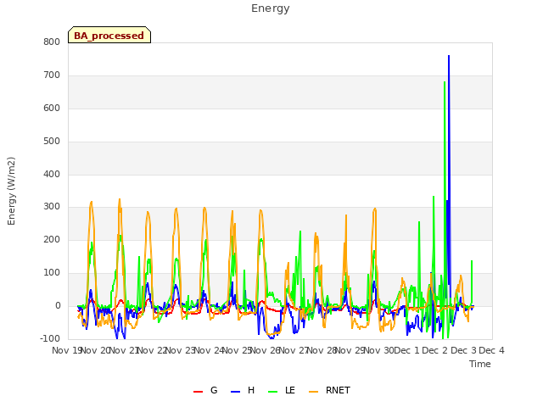Click the Dec 4 x-axis tick label
The width and height of the screenshot is (543, 407).
point(491,350)
